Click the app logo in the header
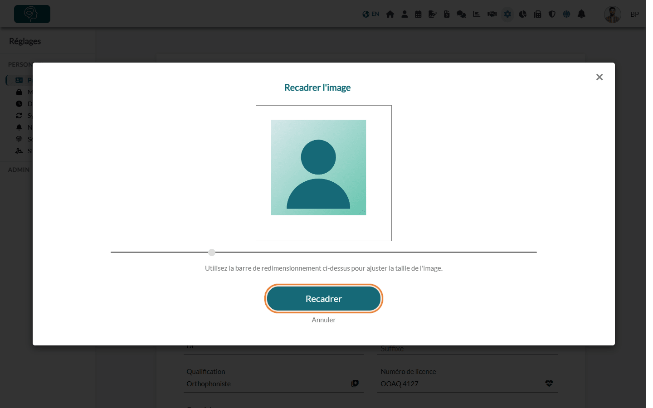Screen dimensions: 653x408 (32, 14)
